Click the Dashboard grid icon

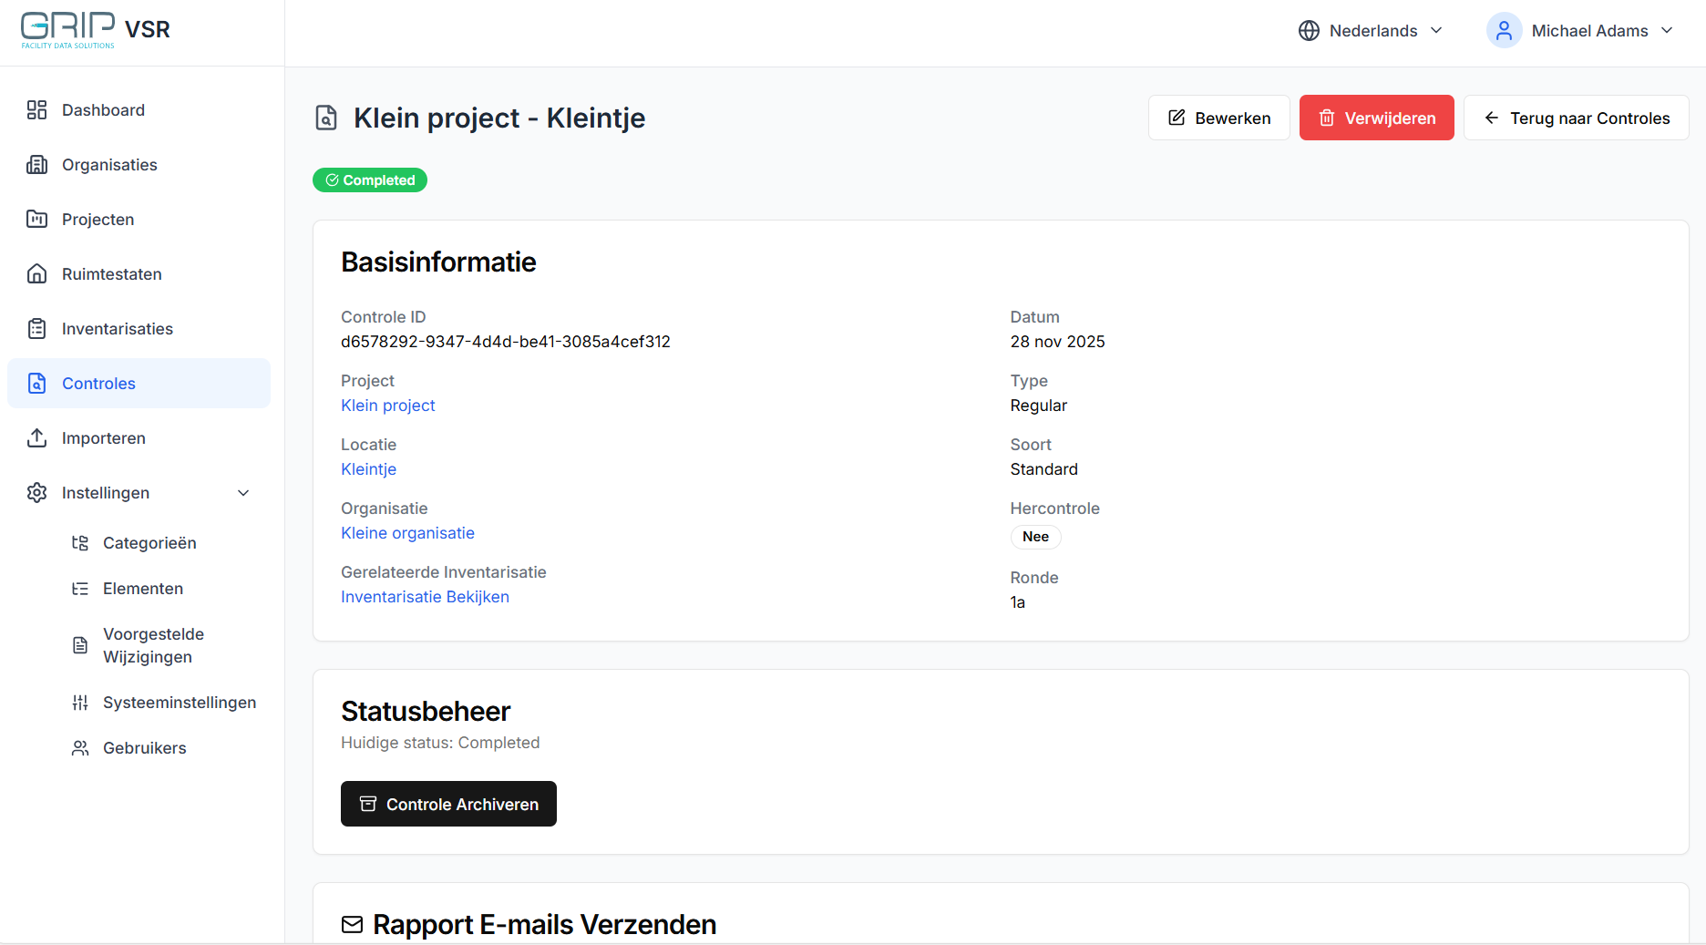click(x=36, y=110)
